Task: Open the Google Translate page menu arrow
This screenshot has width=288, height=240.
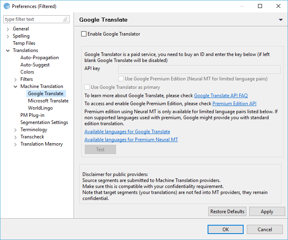Action: [x=280, y=20]
